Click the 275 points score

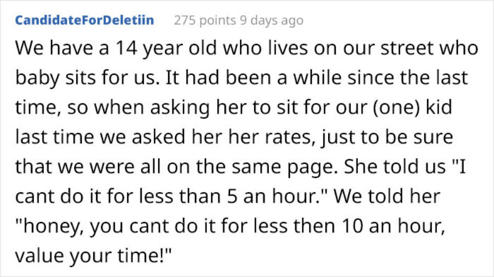[205, 20]
